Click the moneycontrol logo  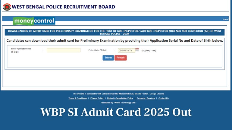tap(34, 21)
